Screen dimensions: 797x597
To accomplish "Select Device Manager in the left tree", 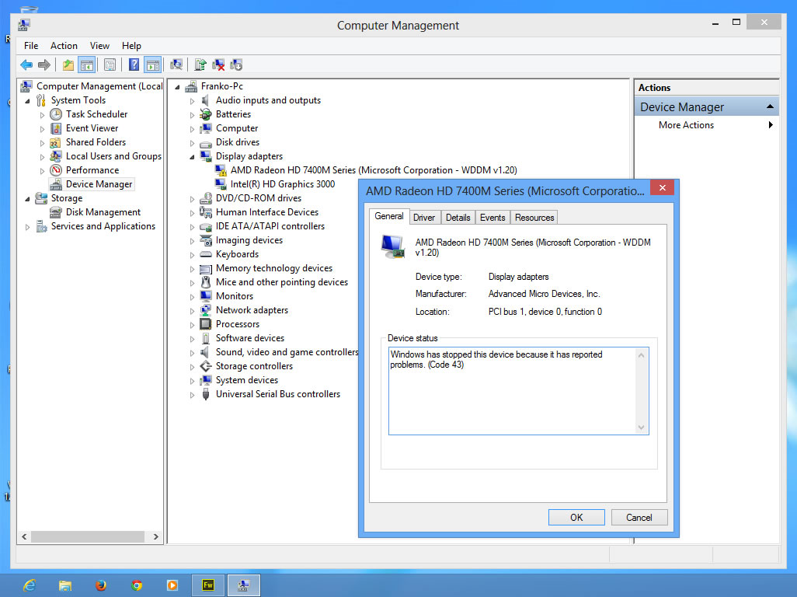I will point(99,184).
